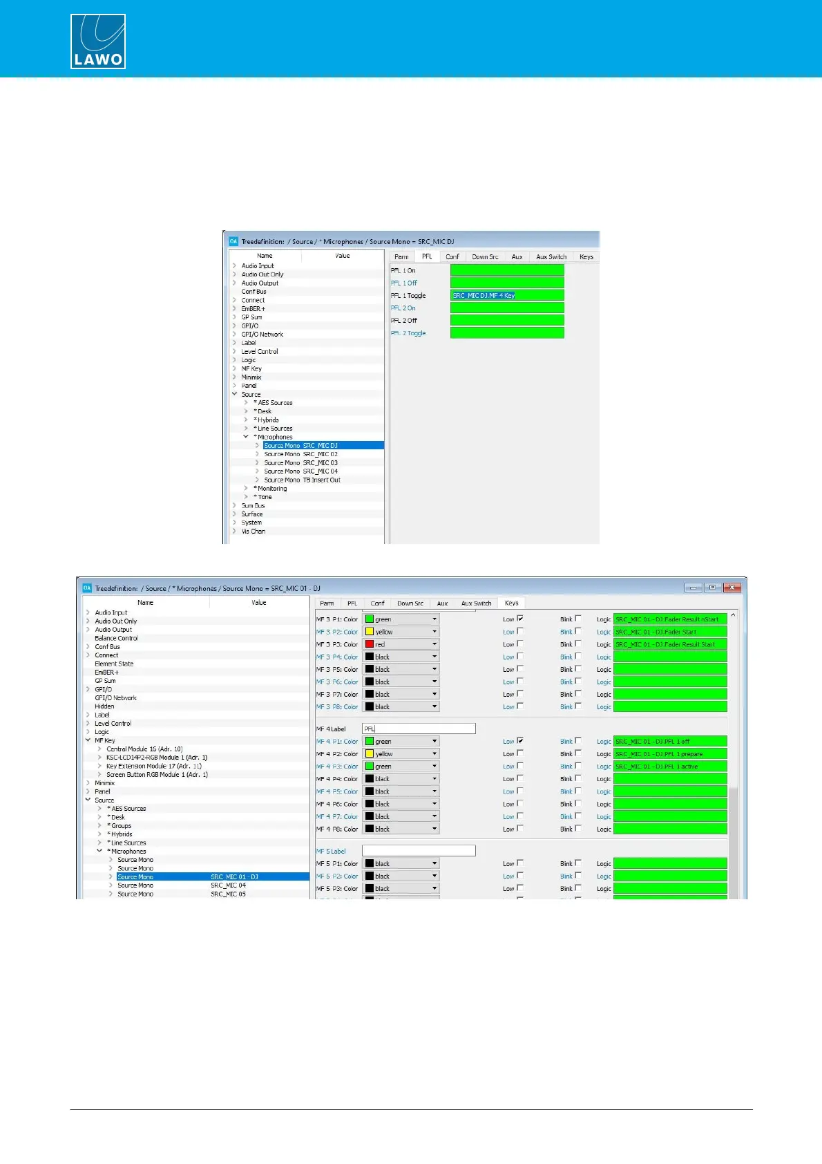Open the MF 3 P3 Color dropdown showing red
The image size is (822, 1164).
tap(401, 644)
